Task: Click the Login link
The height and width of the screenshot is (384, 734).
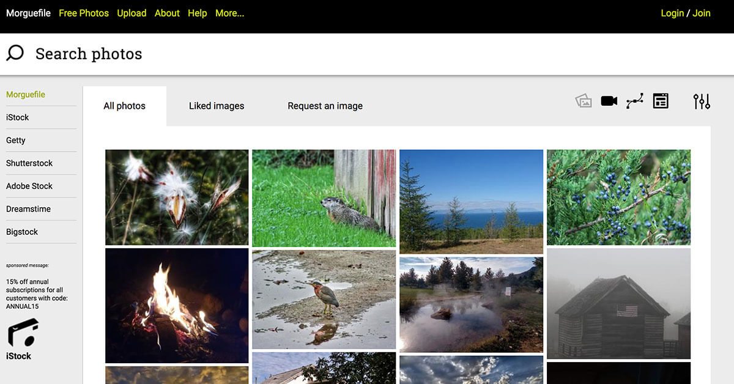Action: pyautogui.click(x=672, y=13)
